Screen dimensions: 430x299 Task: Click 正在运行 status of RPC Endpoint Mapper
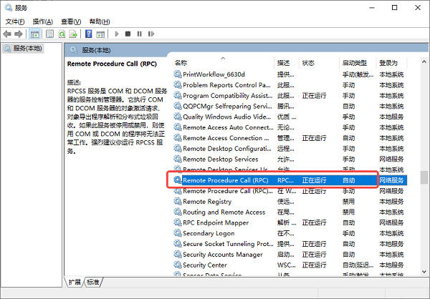(315, 222)
